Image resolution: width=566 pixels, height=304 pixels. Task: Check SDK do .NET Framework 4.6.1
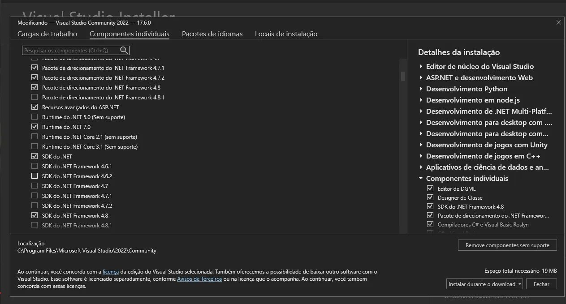(x=35, y=167)
